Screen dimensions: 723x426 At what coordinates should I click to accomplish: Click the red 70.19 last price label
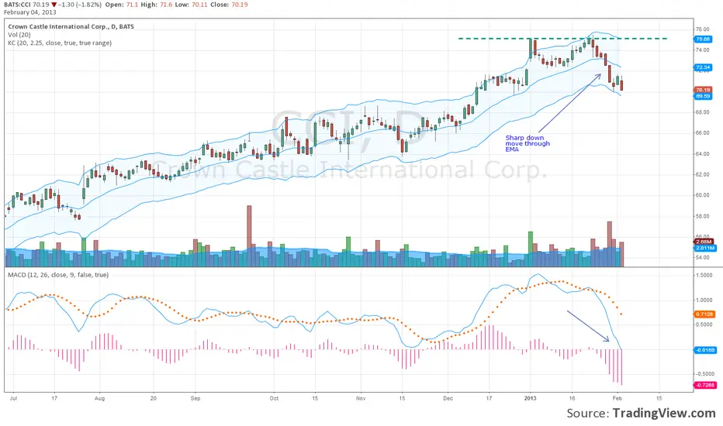[703, 90]
